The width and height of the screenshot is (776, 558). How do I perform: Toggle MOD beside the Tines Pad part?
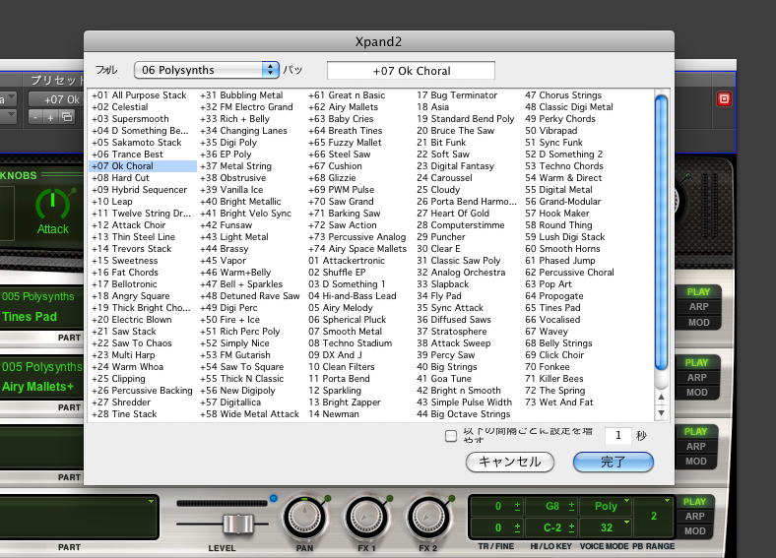(x=698, y=323)
